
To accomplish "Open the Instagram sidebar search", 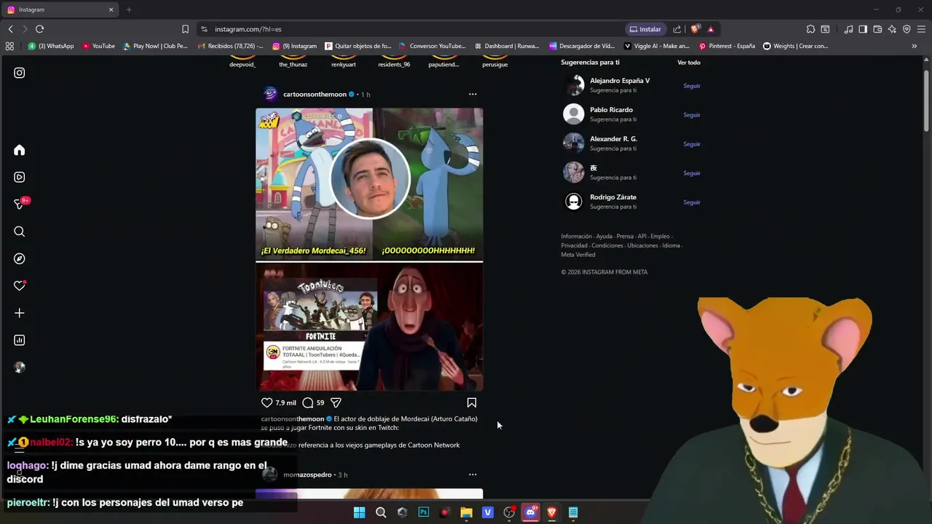I will 20,231.
